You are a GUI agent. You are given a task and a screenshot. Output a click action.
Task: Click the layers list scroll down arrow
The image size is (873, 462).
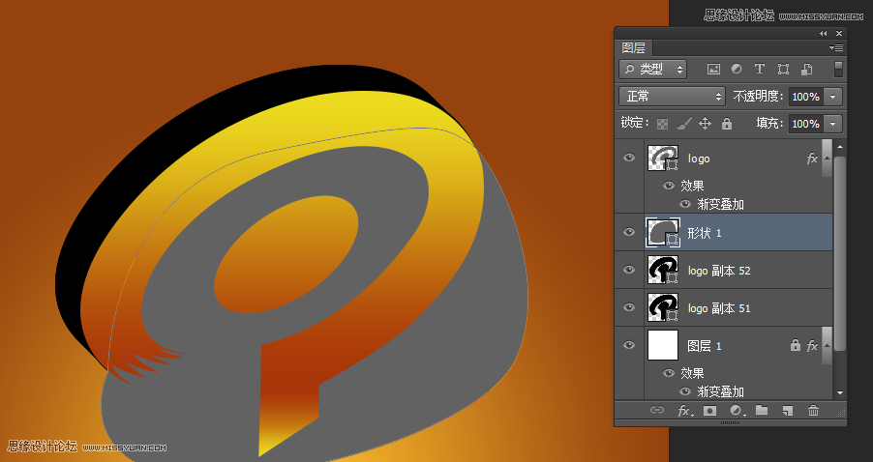click(840, 393)
